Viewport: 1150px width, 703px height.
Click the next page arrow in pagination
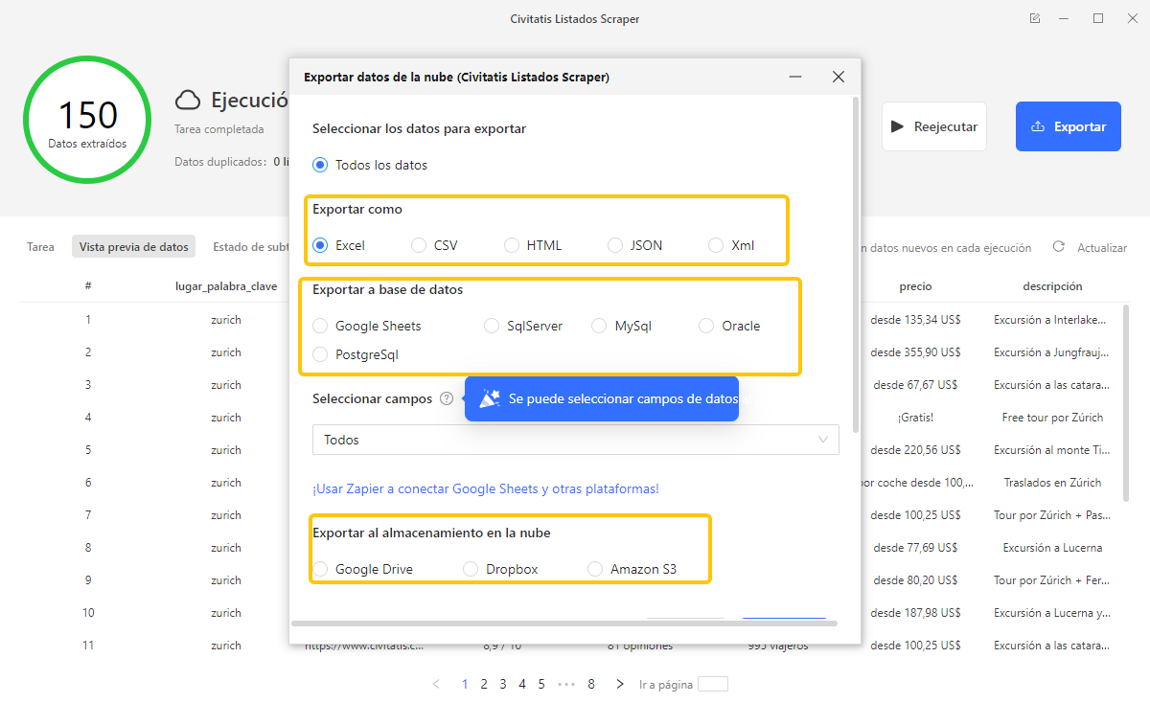(620, 684)
